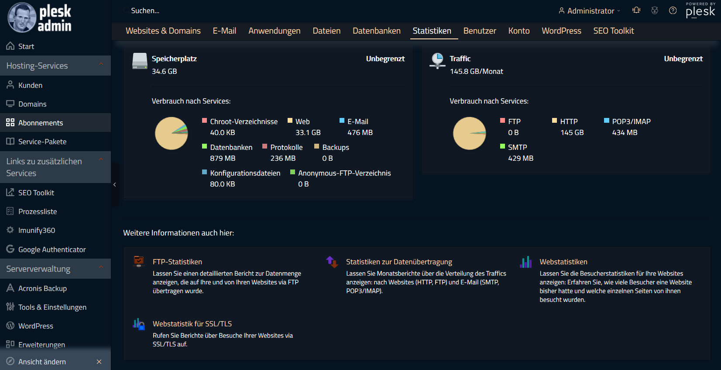This screenshot has height=370, width=721.
Task: Click the Google Authenticator sidebar icon
Action: point(10,249)
